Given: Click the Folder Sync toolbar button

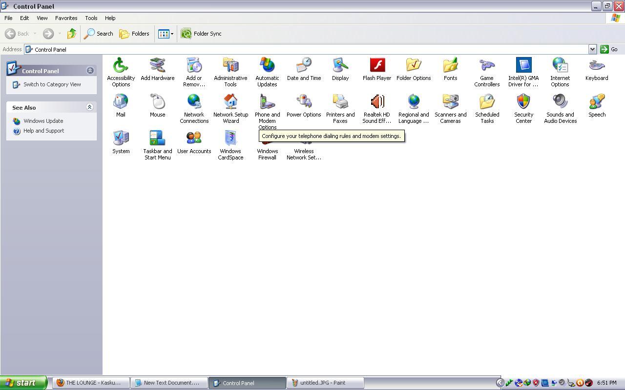Looking at the screenshot, I should coord(201,34).
